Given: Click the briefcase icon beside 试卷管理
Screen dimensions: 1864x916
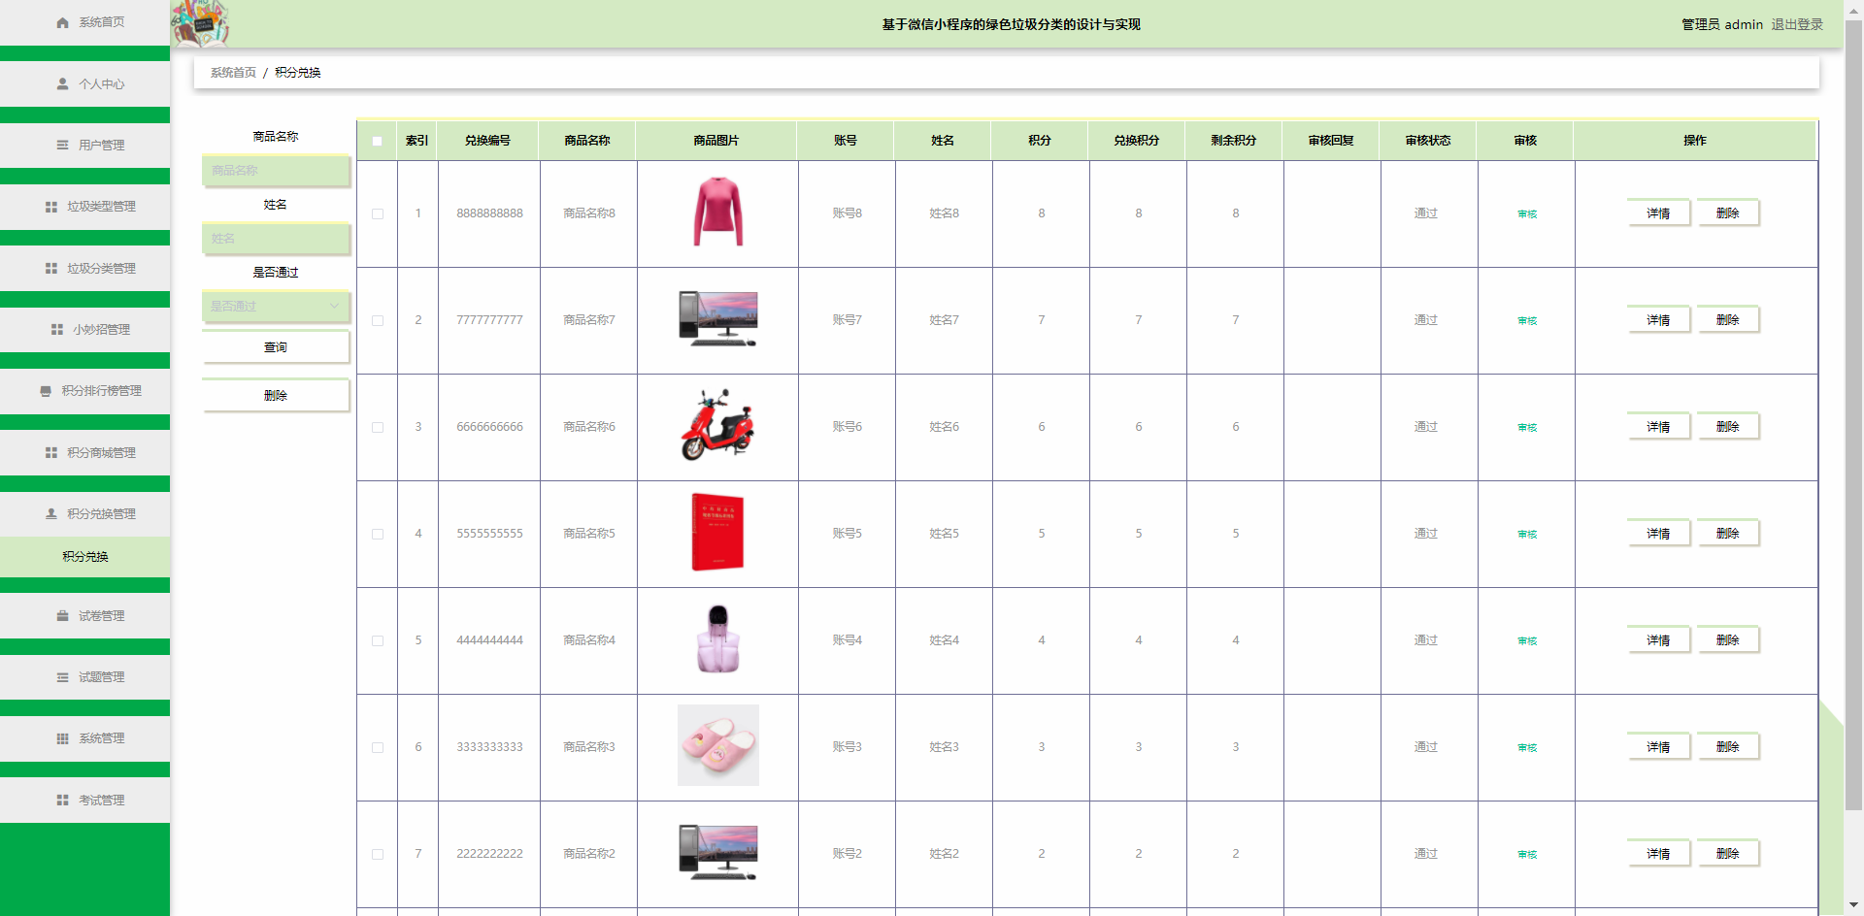Looking at the screenshot, I should click(63, 616).
